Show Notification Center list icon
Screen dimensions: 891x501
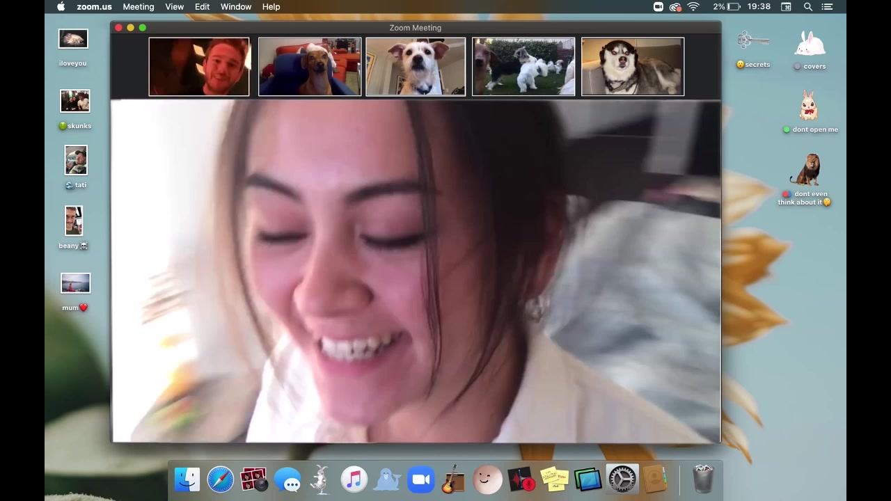click(827, 7)
